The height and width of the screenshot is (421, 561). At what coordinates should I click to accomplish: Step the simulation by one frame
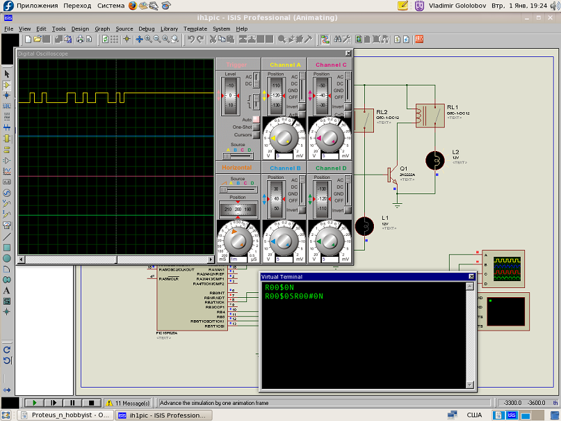pyautogui.click(x=54, y=403)
